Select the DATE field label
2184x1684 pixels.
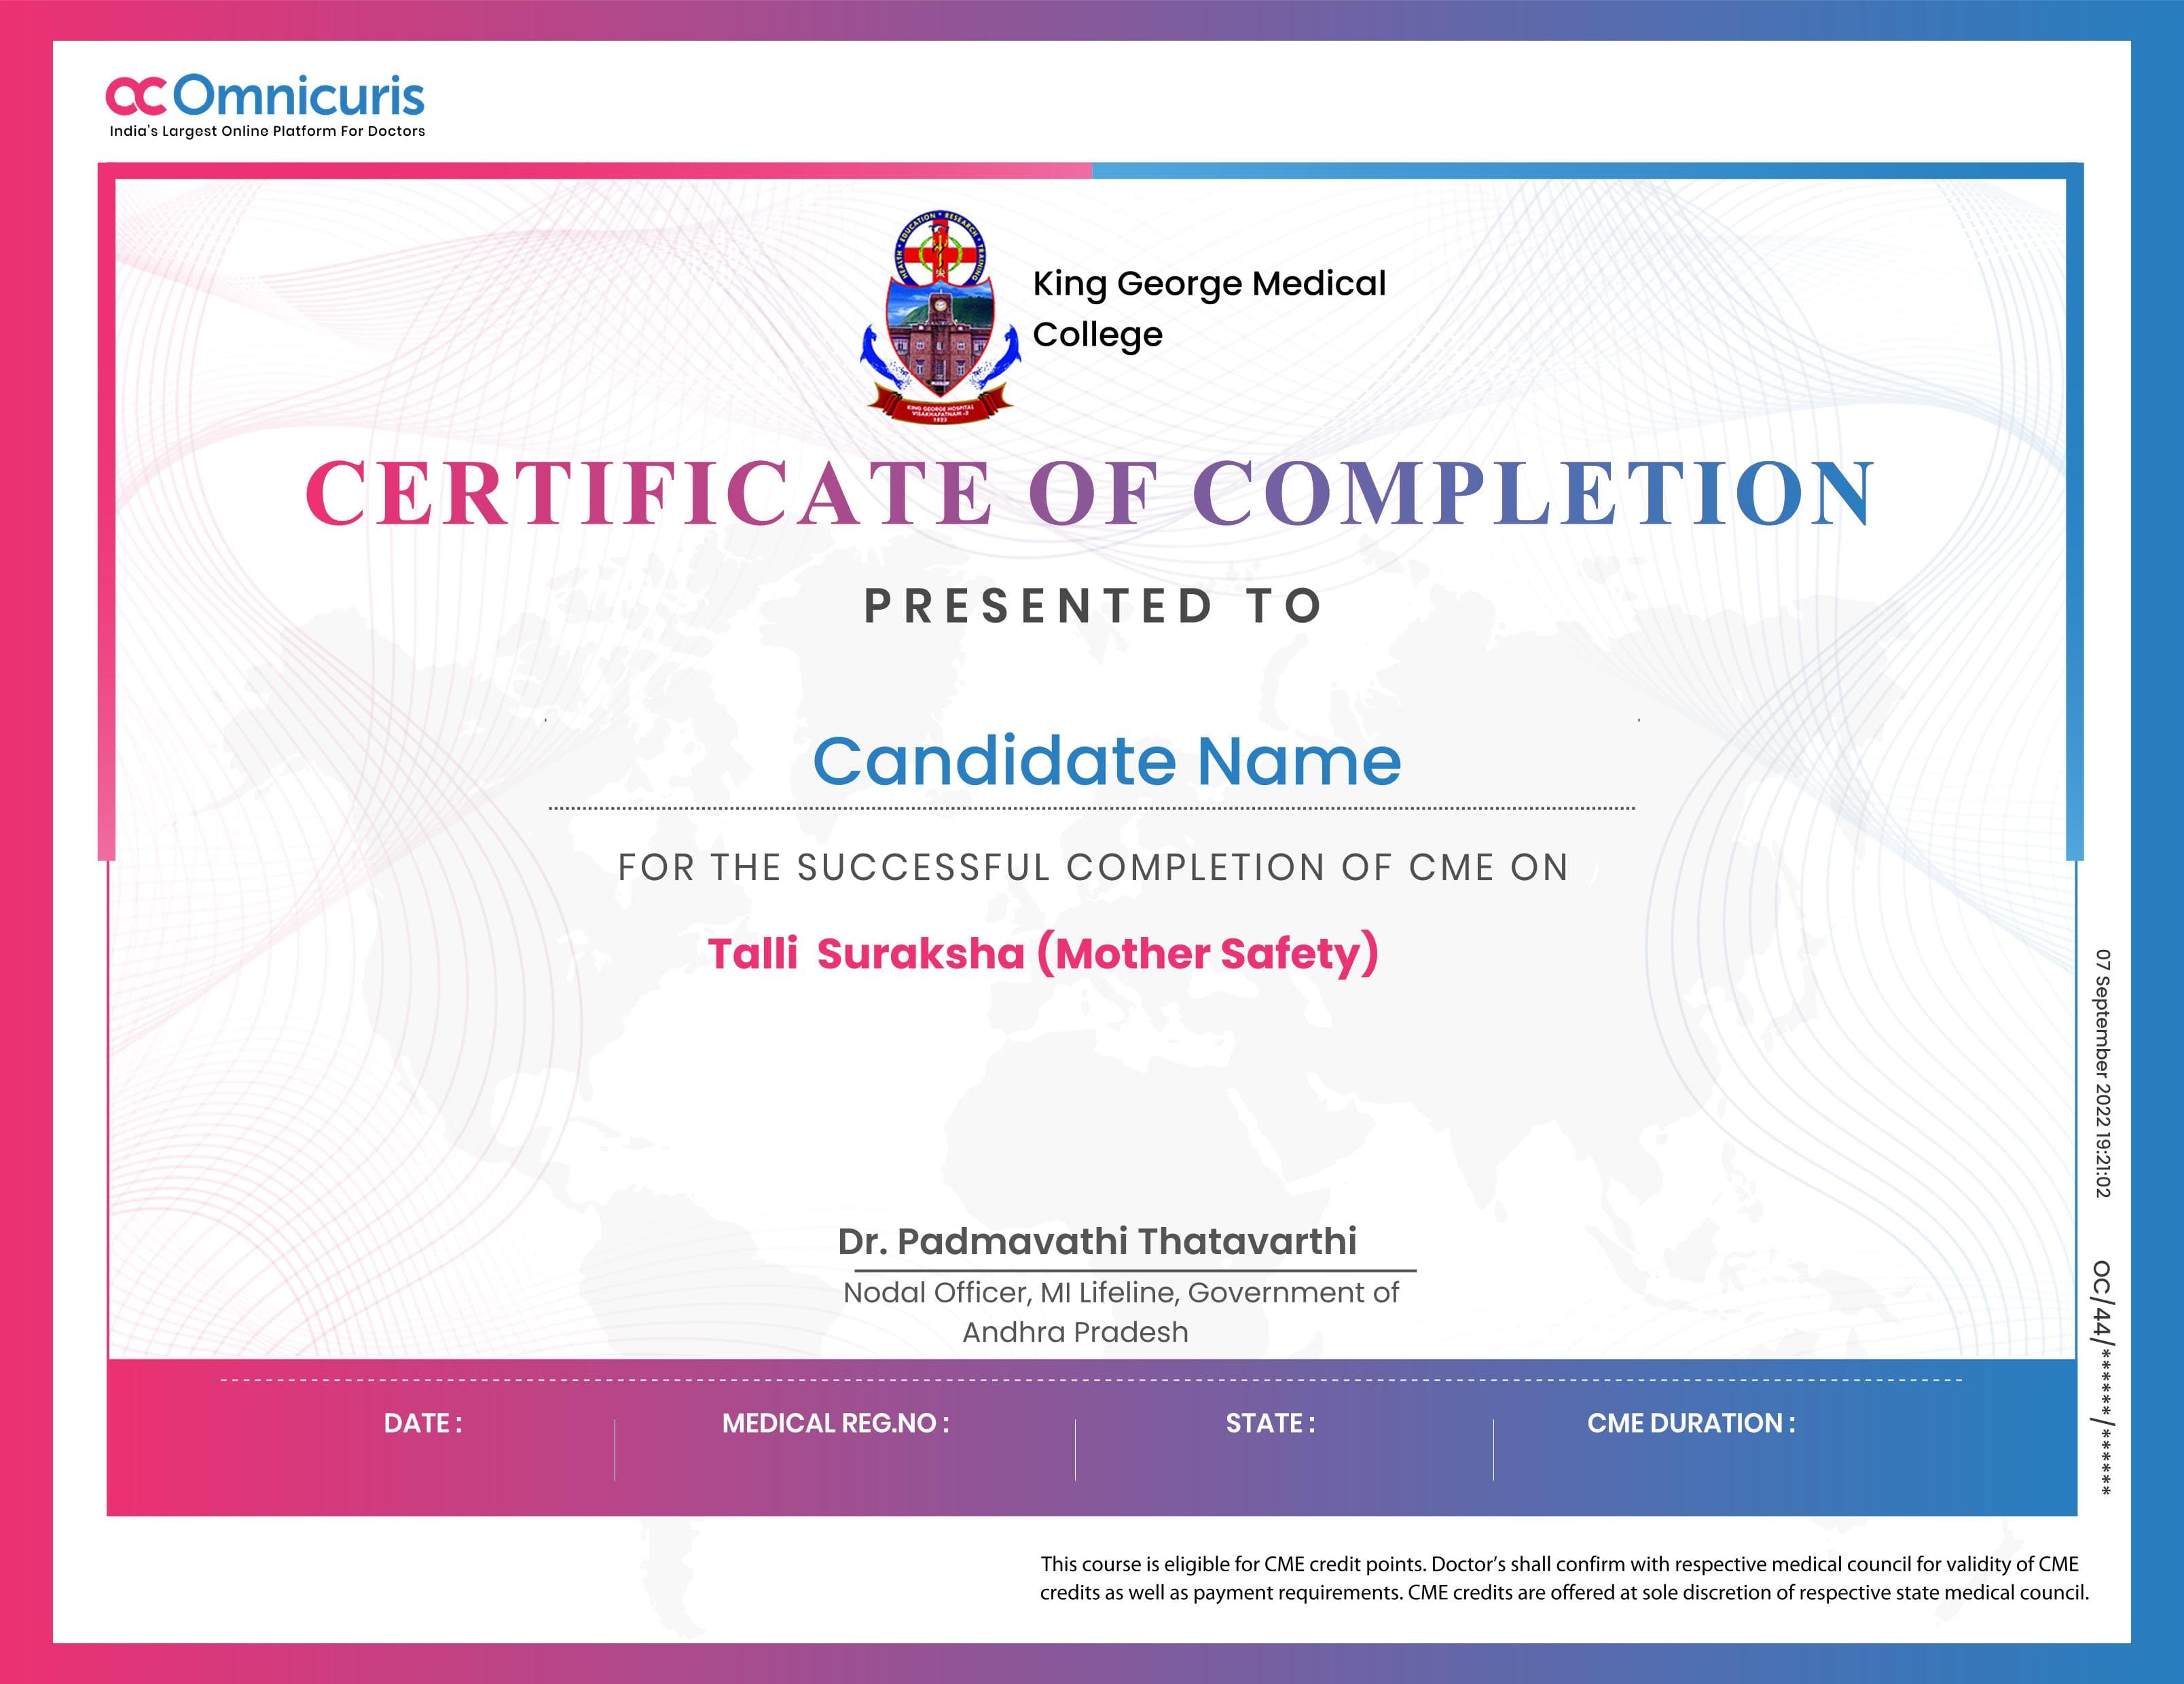pyautogui.click(x=424, y=1422)
